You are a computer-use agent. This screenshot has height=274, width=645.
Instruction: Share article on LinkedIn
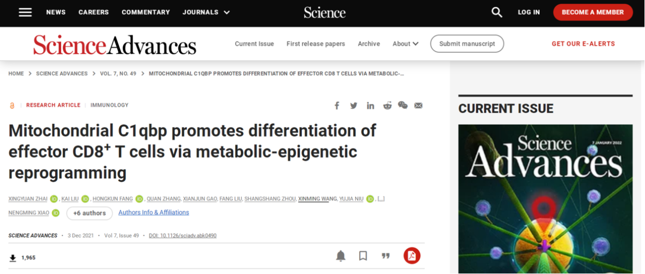(370, 106)
